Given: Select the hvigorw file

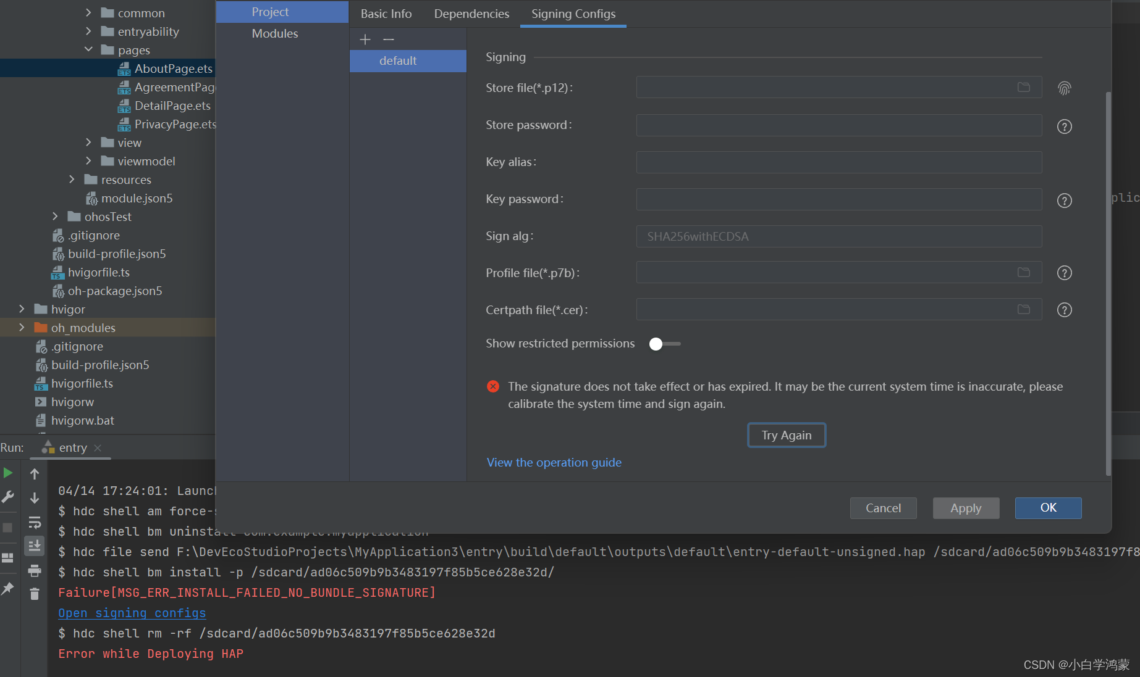Looking at the screenshot, I should click(x=72, y=402).
